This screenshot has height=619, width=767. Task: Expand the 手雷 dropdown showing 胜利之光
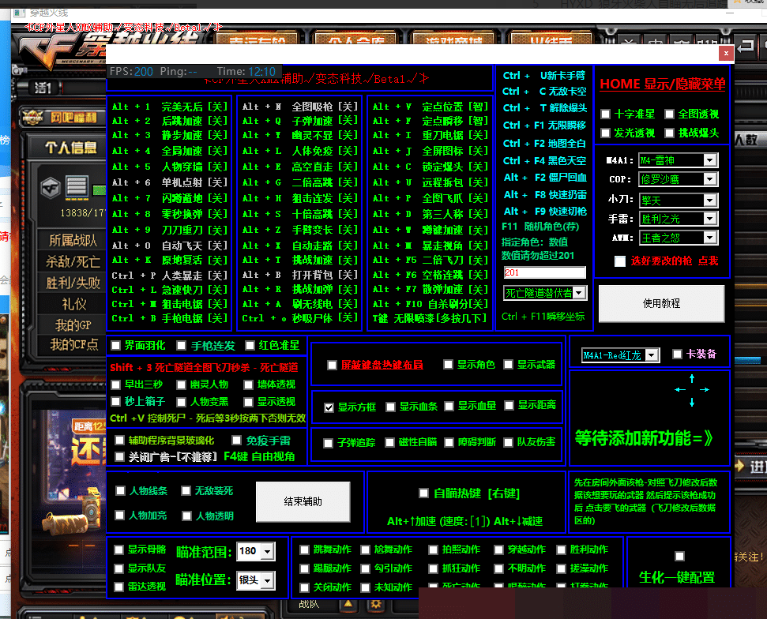(679, 219)
